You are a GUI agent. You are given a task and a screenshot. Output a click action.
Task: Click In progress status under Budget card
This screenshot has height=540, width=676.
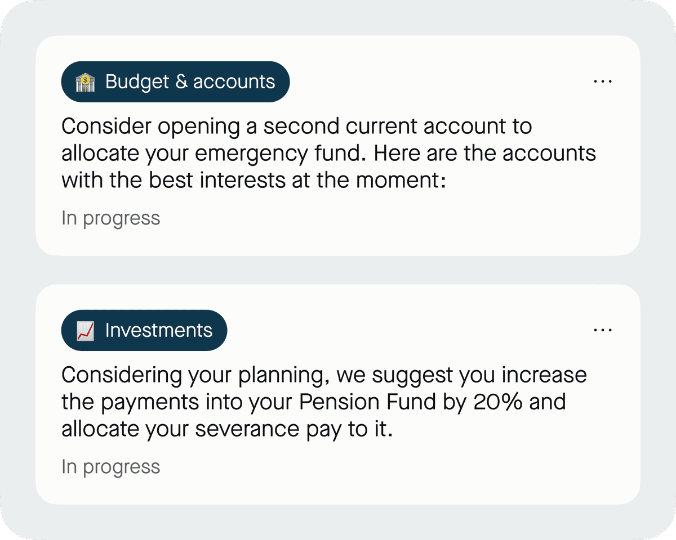pos(111,218)
